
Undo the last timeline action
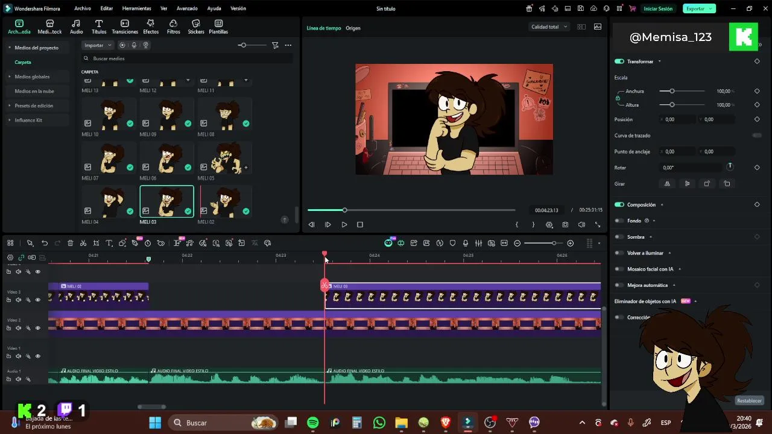(x=45, y=243)
